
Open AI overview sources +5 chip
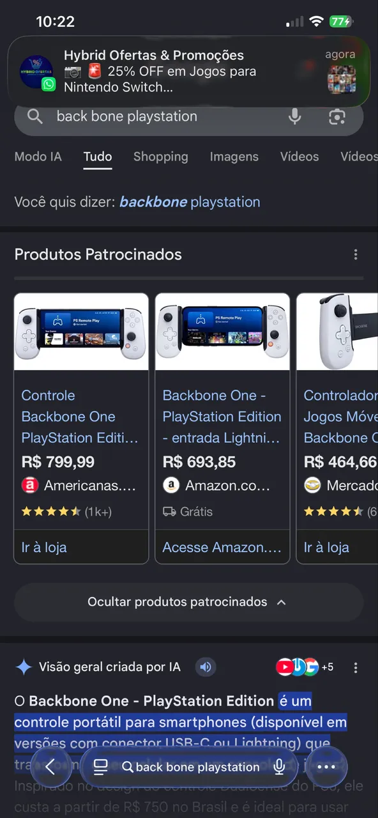pyautogui.click(x=305, y=667)
